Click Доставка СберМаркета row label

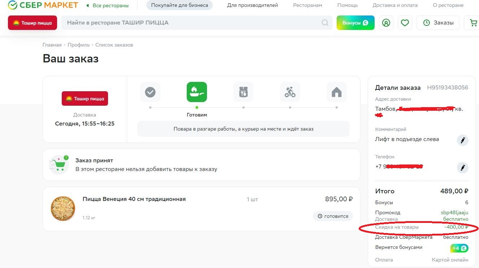pos(404,237)
